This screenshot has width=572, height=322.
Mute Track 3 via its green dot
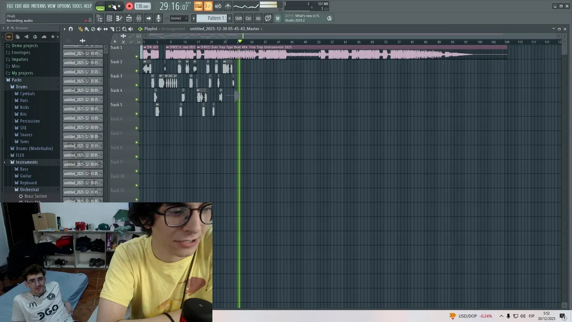[x=137, y=85]
